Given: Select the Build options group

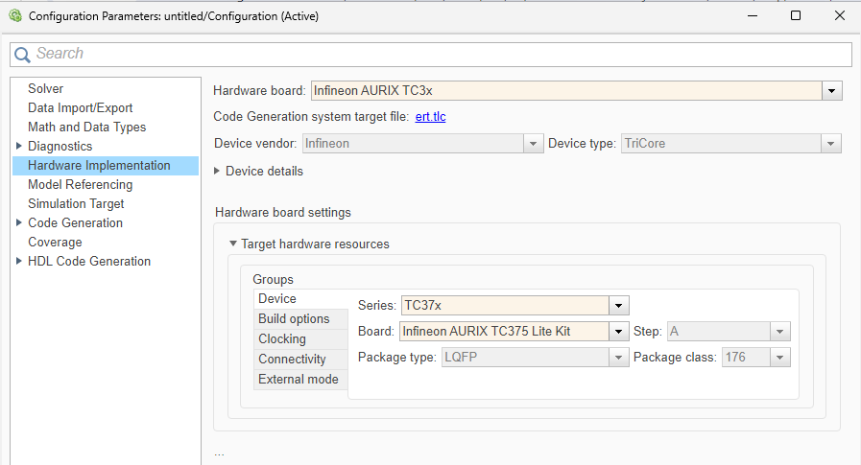Looking at the screenshot, I should [294, 318].
